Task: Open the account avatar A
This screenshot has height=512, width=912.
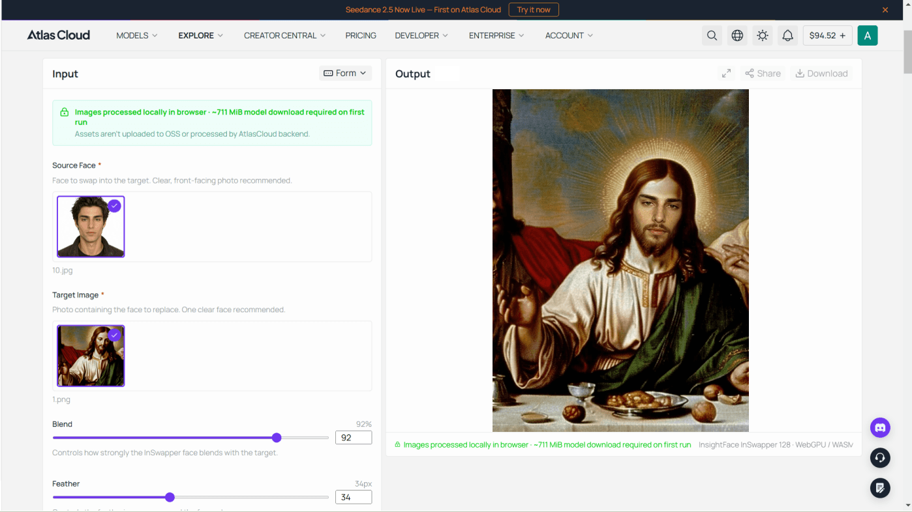Action: [x=868, y=35]
